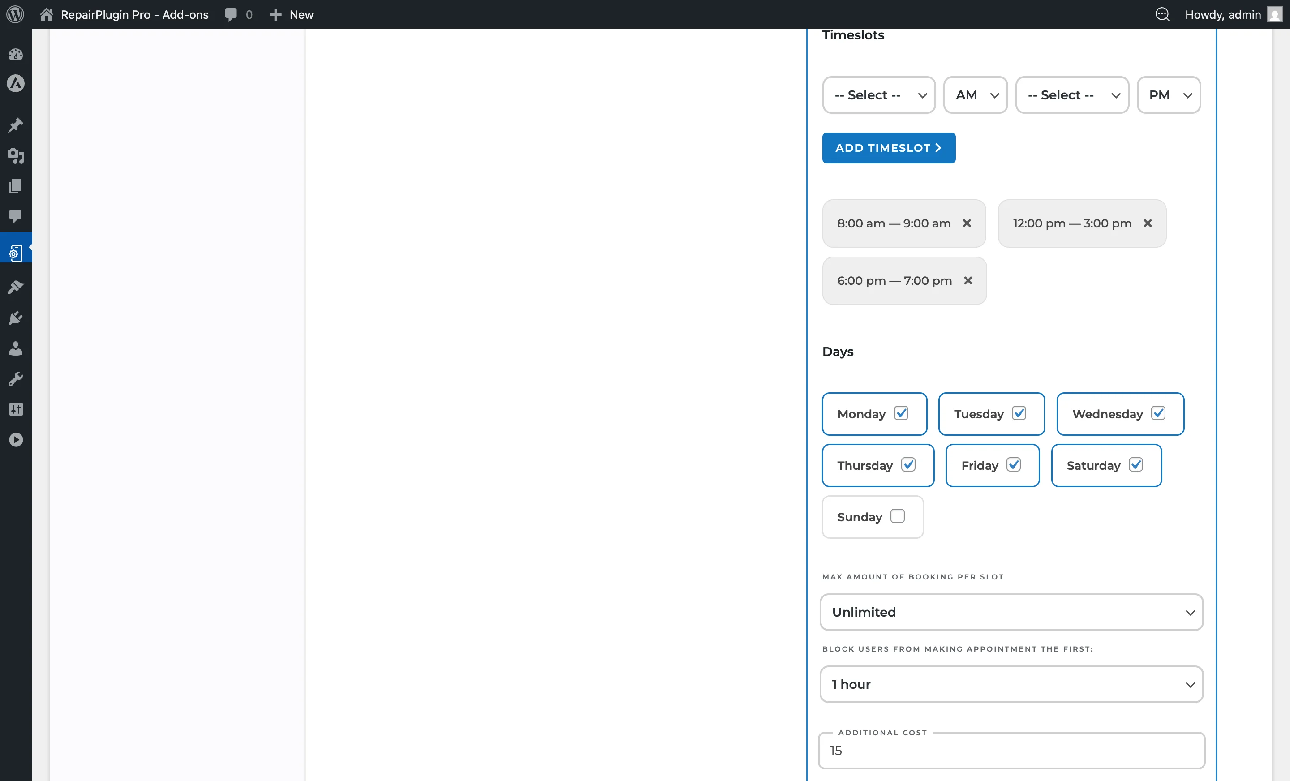Image resolution: width=1290 pixels, height=781 pixels.
Task: Open the Appearance paintbrush icon
Action: (x=16, y=286)
